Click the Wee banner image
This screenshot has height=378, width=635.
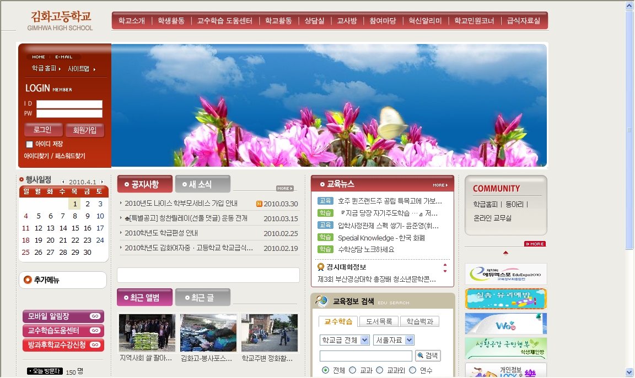tap(505, 324)
